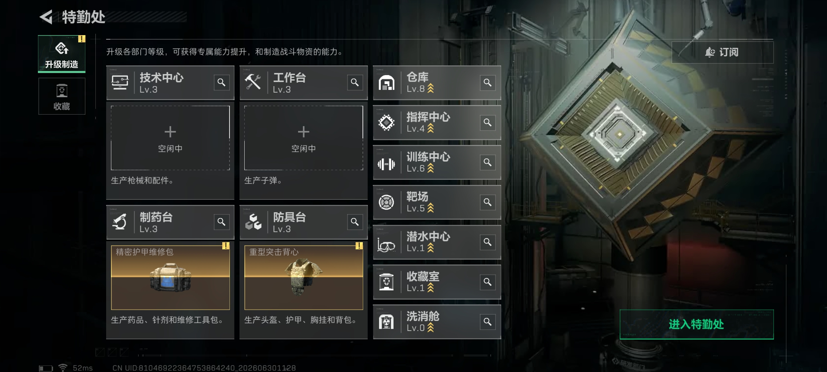The image size is (827, 372).
Task: Collect the 精密护甲维修包 item
Action: pos(170,278)
